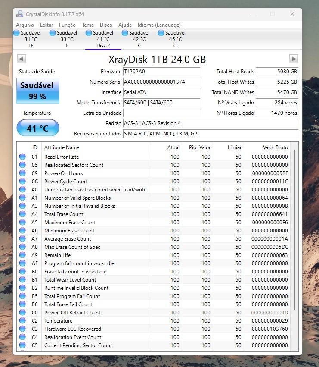Select the Total Program Fail Count row
The height and width of the screenshot is (367, 319).
click(154, 296)
